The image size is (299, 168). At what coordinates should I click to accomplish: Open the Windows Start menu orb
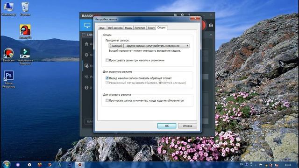(7, 164)
